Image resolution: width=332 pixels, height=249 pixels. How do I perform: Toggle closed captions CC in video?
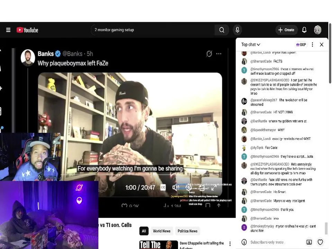tap(163, 187)
